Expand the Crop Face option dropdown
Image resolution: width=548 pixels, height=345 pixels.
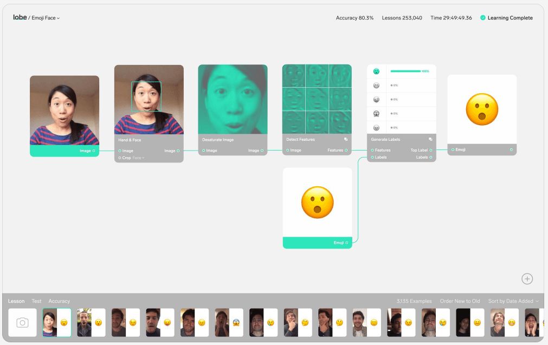point(139,158)
